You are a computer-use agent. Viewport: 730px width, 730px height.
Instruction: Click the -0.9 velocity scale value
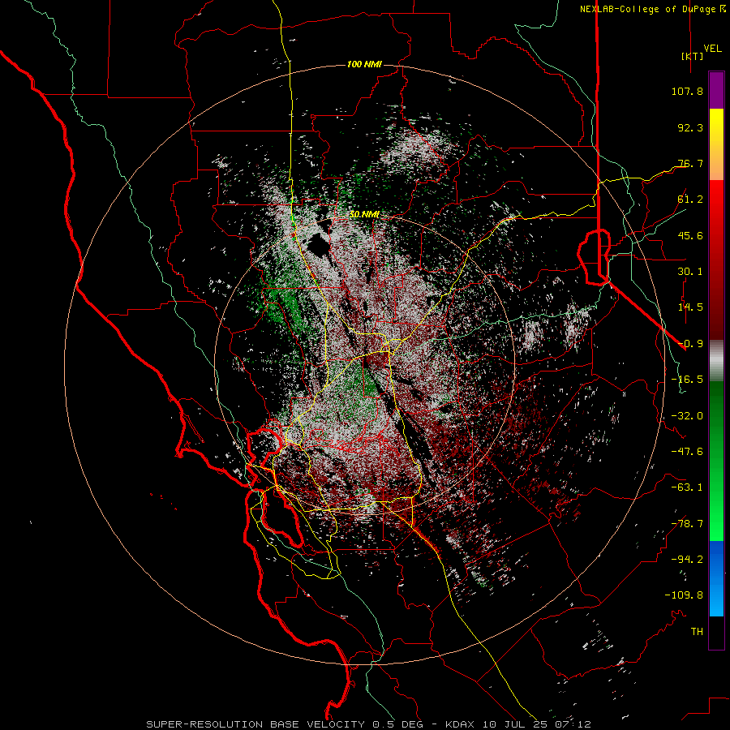point(690,344)
